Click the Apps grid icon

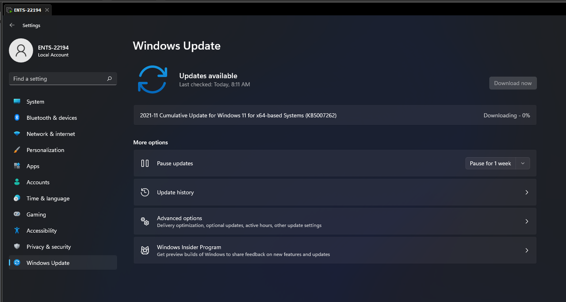(17, 166)
